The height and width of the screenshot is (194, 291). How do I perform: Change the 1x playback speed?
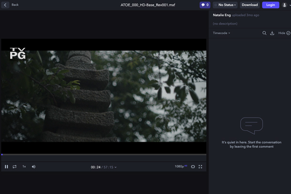point(24,166)
